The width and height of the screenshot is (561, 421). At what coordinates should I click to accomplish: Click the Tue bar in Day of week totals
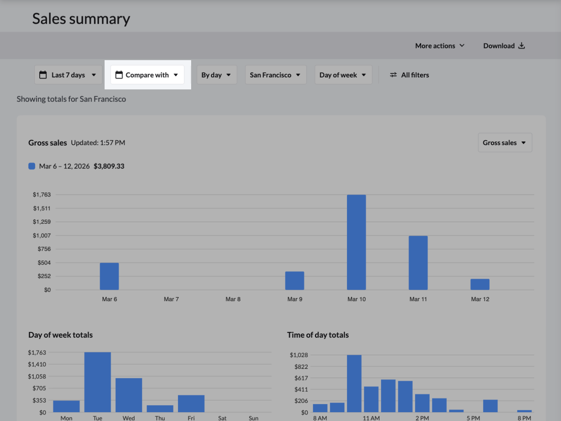pos(97,382)
